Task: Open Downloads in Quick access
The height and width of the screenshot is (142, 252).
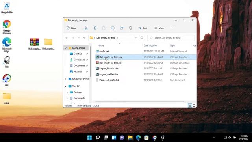Action: point(79,60)
